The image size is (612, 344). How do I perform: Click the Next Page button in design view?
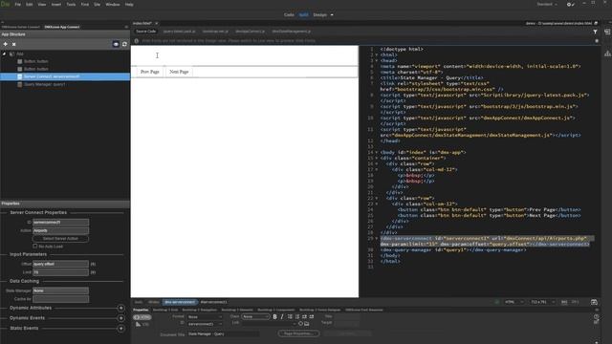click(x=179, y=72)
